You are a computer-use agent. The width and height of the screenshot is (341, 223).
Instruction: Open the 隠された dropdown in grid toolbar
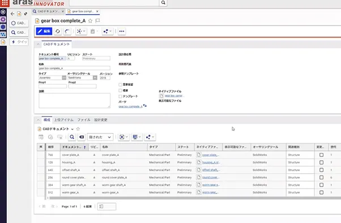(x=100, y=137)
